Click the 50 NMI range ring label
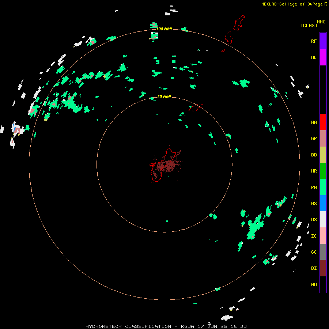This screenshot has height=329, width=329. click(x=164, y=97)
